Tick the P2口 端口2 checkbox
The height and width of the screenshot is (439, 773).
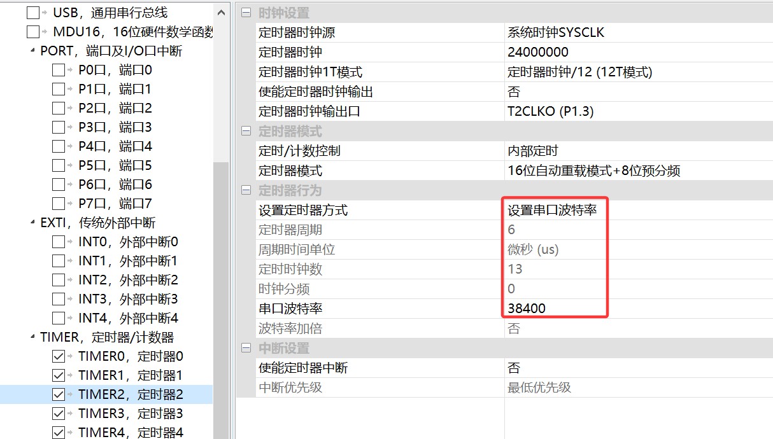(59, 108)
